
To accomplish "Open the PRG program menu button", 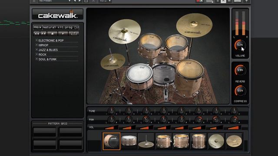I will pos(37,27).
